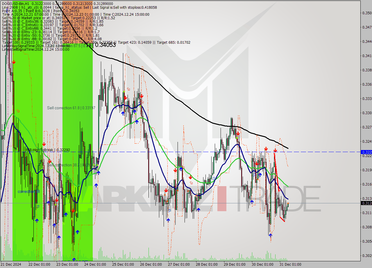Screen dimensions: 372x268
Task: Click the 0.305 price axis label
Action: 367,241
